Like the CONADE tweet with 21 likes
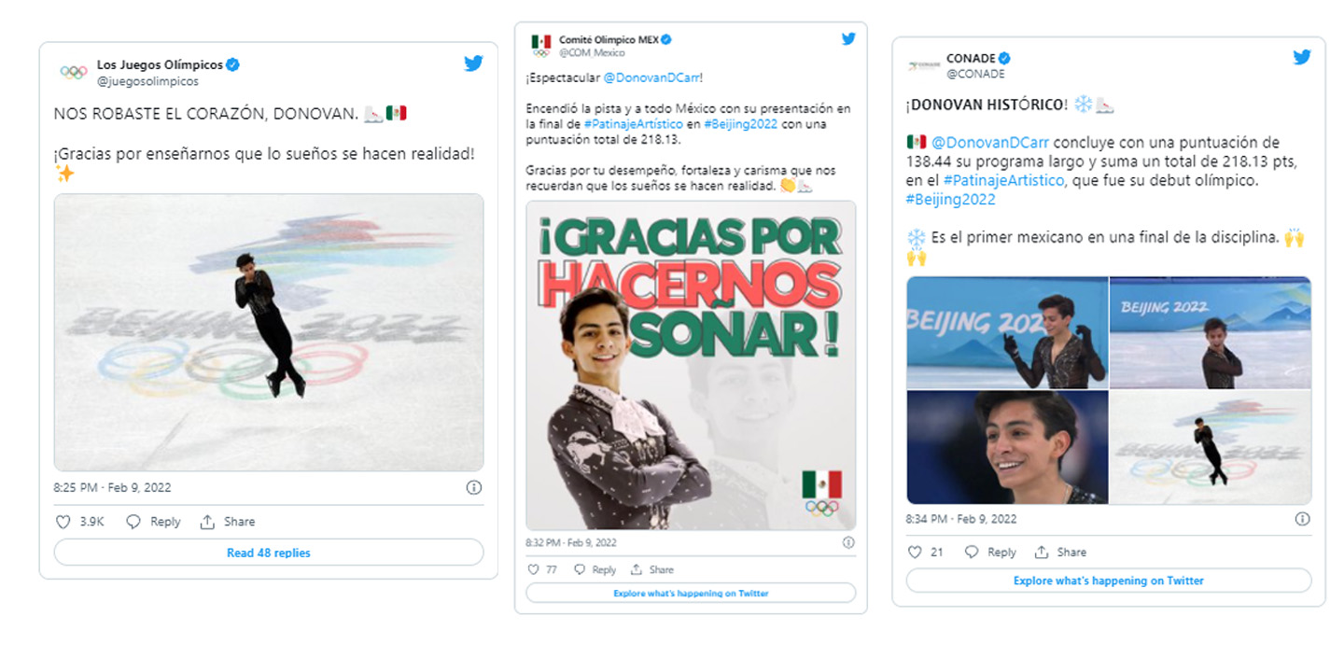 915,552
